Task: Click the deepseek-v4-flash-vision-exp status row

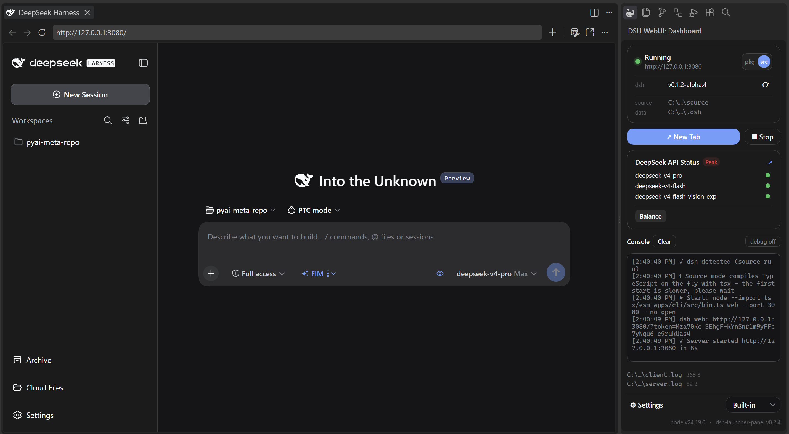Action: click(703, 196)
